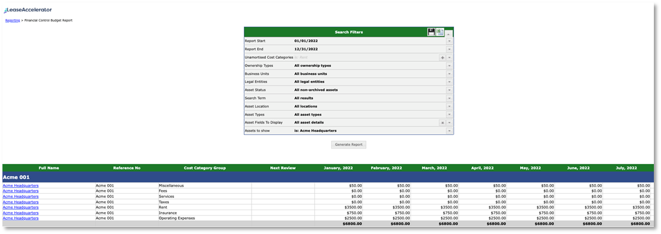
Task: Click the June, 2022 column header
Action: pos(578,168)
